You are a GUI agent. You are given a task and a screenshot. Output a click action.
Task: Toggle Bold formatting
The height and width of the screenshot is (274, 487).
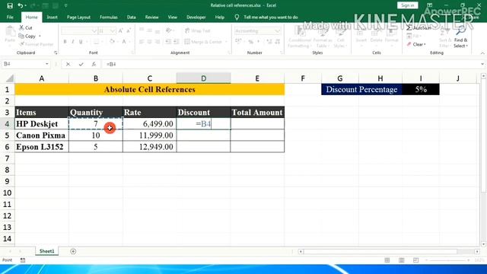click(x=65, y=42)
